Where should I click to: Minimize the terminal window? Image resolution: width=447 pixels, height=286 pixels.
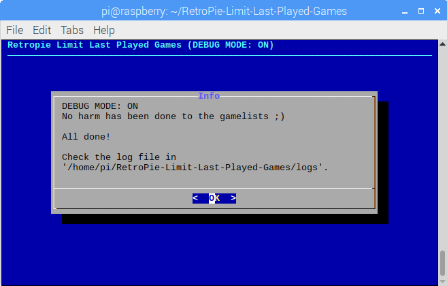pos(405,12)
